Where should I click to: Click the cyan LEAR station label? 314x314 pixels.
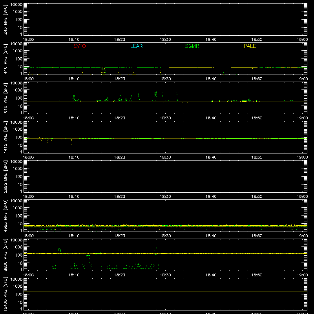tap(136, 46)
